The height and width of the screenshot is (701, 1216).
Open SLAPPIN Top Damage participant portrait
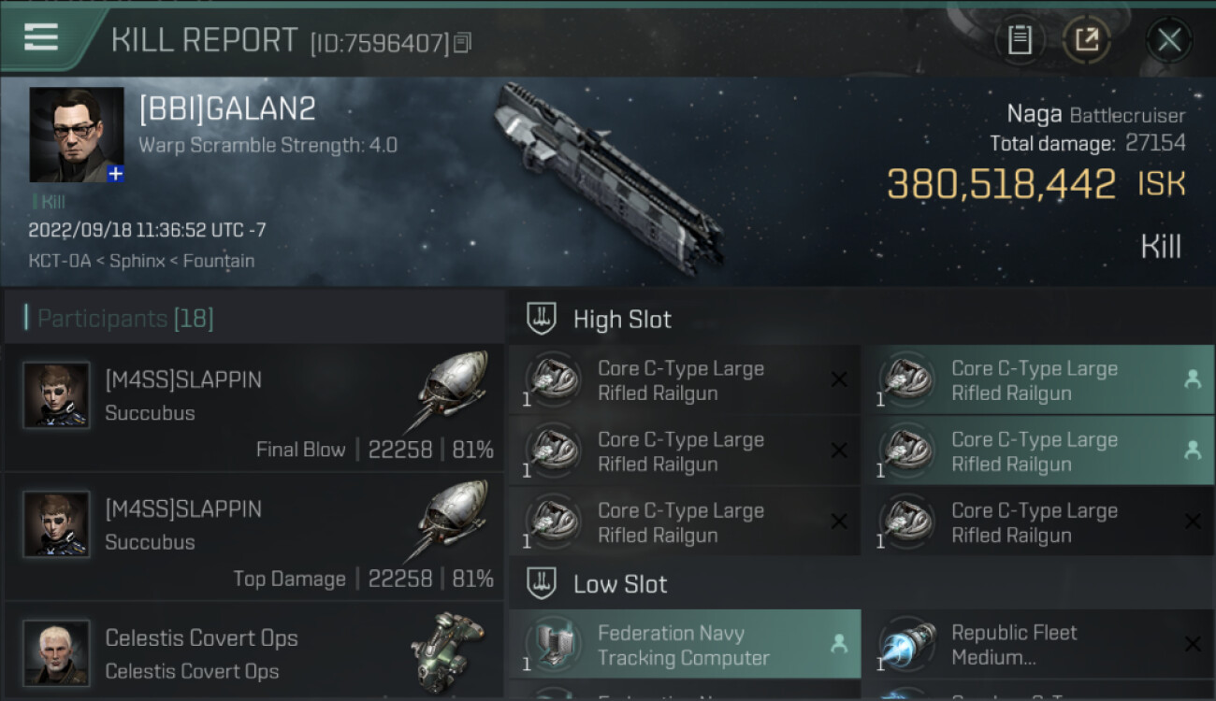[56, 524]
